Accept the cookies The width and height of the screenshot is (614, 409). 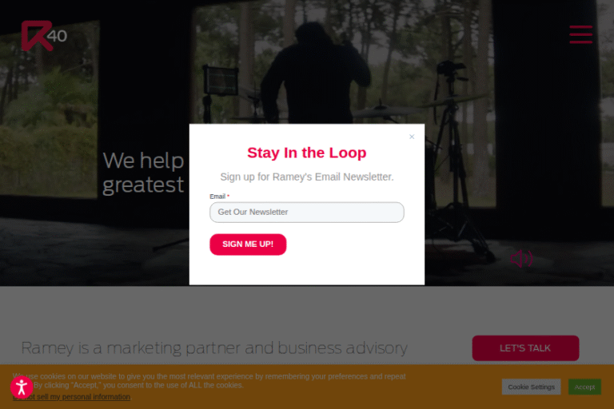(584, 387)
